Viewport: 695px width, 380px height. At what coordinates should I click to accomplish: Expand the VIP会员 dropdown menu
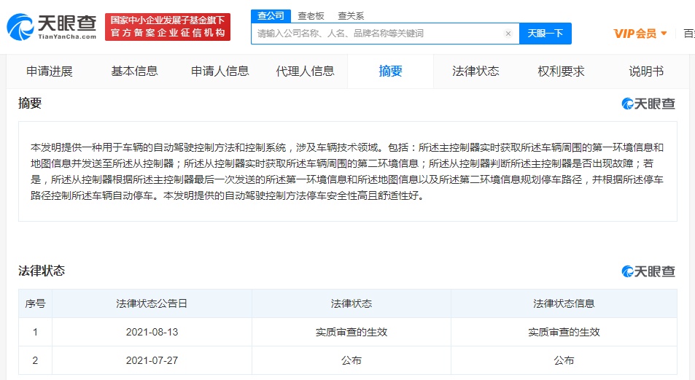tap(640, 34)
